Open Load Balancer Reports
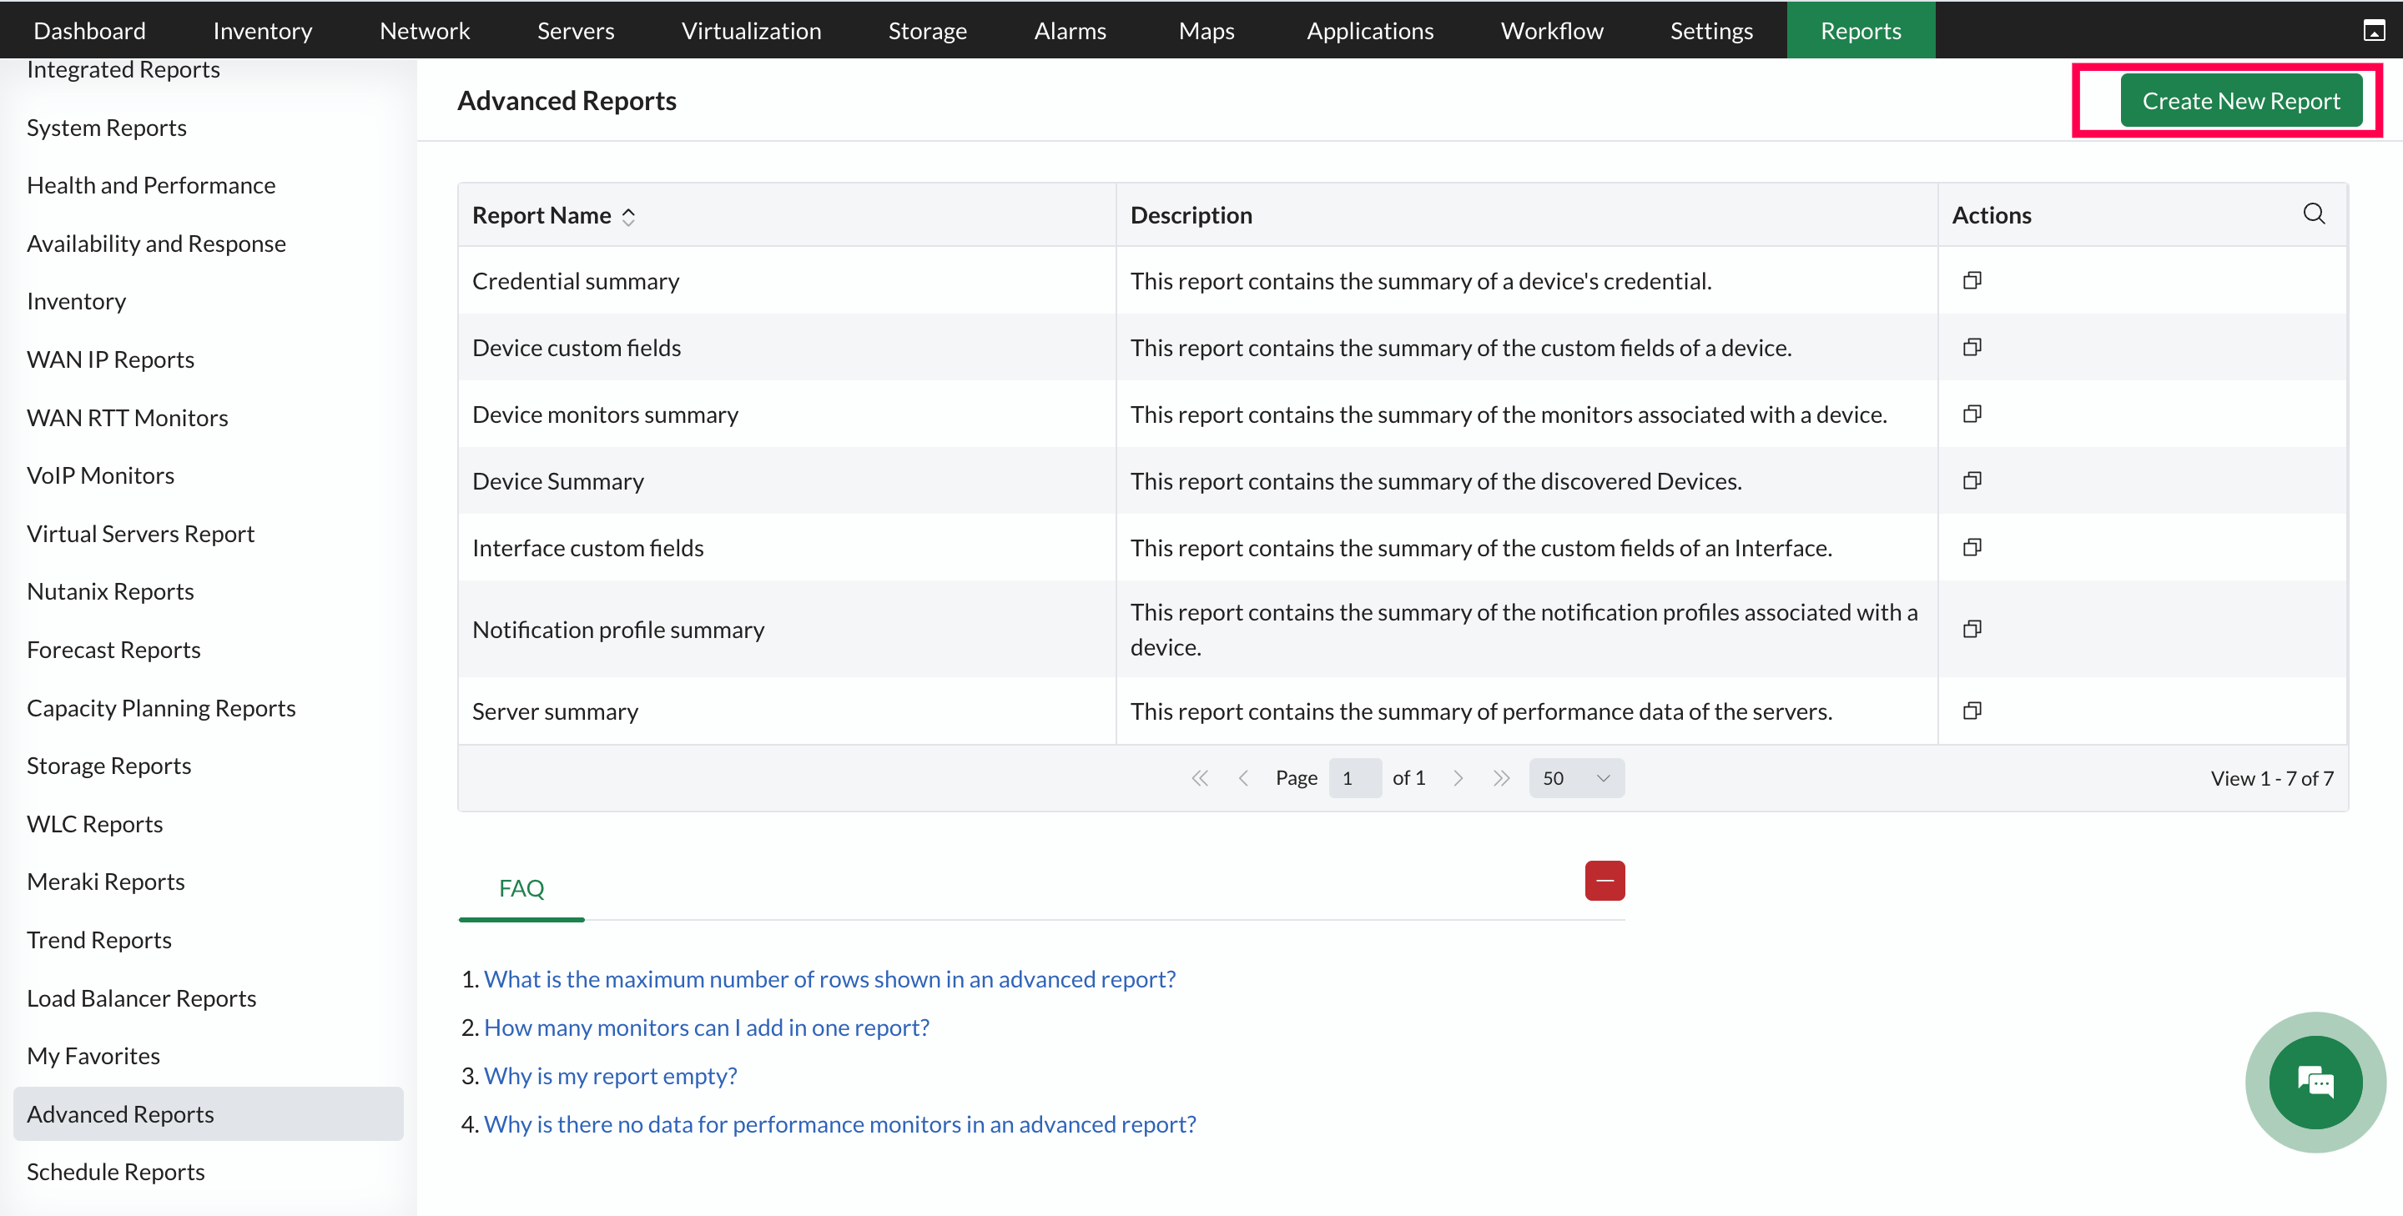Screen dimensions: 2403x1216 [141, 997]
